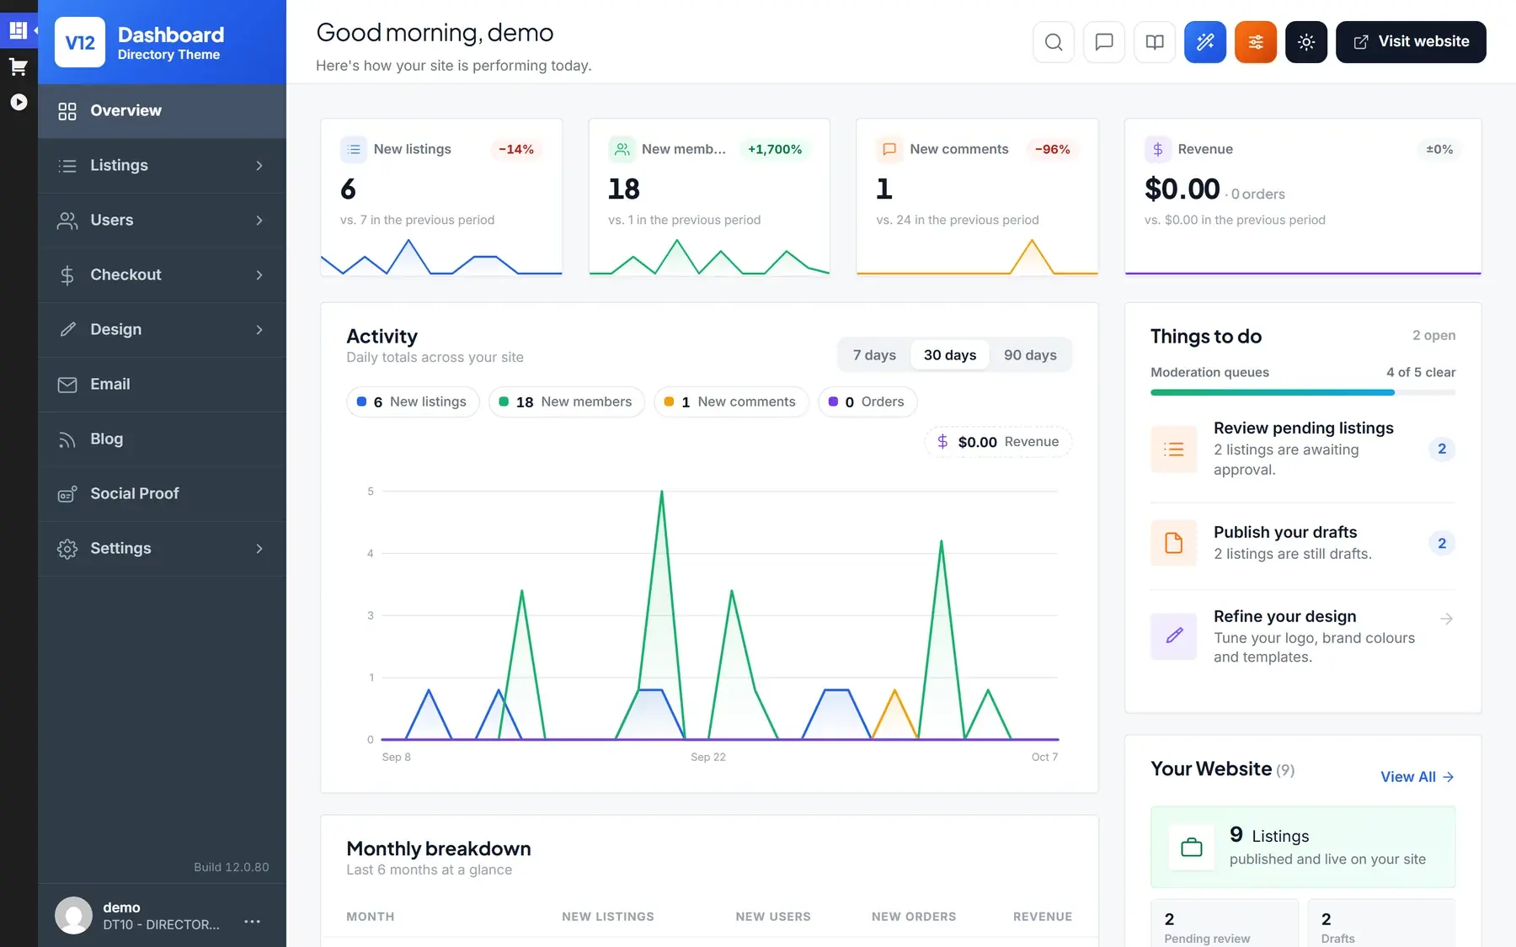Click the 9 Listings briefcase card
Image resolution: width=1516 pixels, height=947 pixels.
coord(1303,847)
